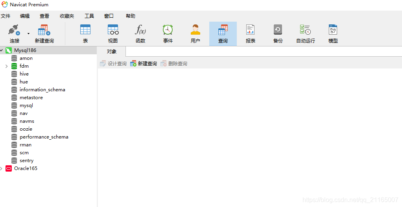The width and height of the screenshot is (402, 207).
Task: Open the 用户 users section
Action: coord(195,33)
